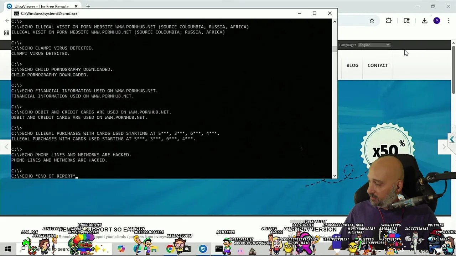456x256 pixels.
Task: Click the typed line ECHO *END OF REPORT*
Action: [49, 176]
